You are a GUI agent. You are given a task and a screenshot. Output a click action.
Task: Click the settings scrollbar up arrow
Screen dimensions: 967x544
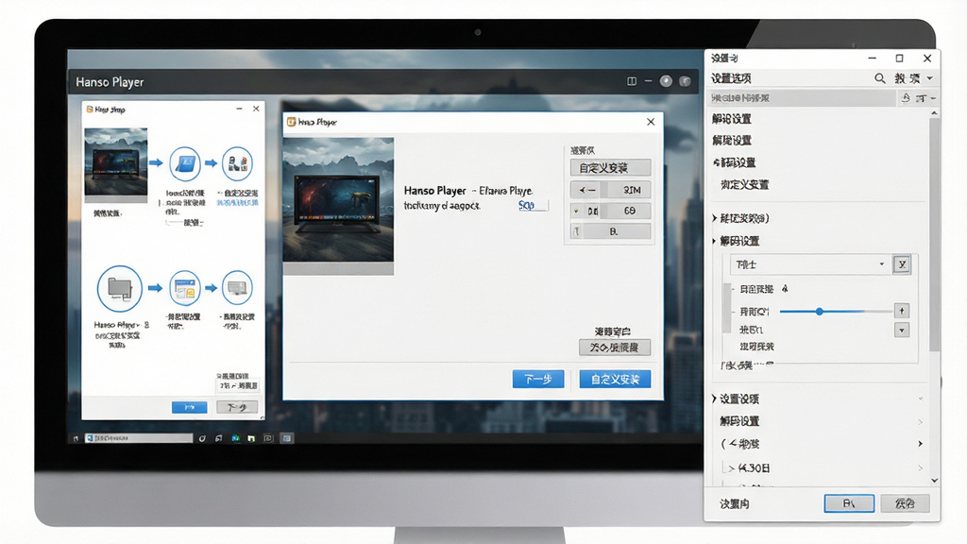click(934, 113)
